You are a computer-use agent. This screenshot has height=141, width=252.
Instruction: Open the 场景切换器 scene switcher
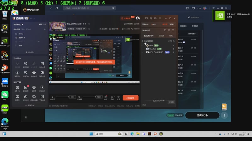pos(34,98)
